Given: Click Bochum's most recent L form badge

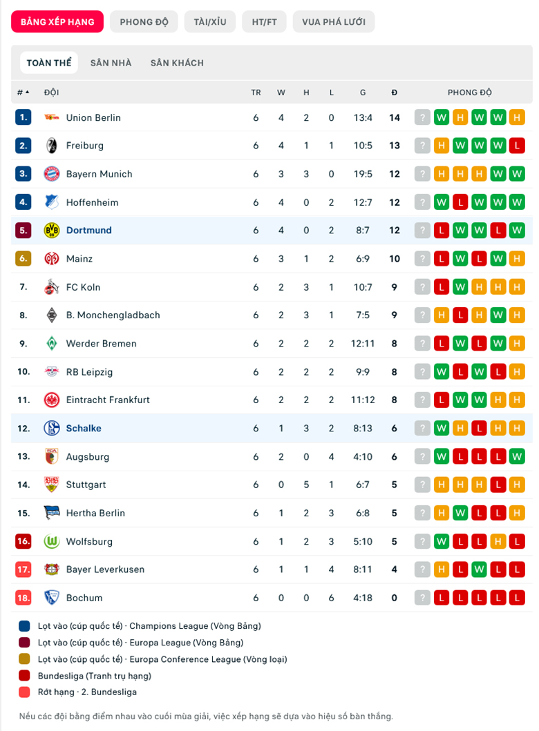Looking at the screenshot, I should pyautogui.click(x=517, y=598).
